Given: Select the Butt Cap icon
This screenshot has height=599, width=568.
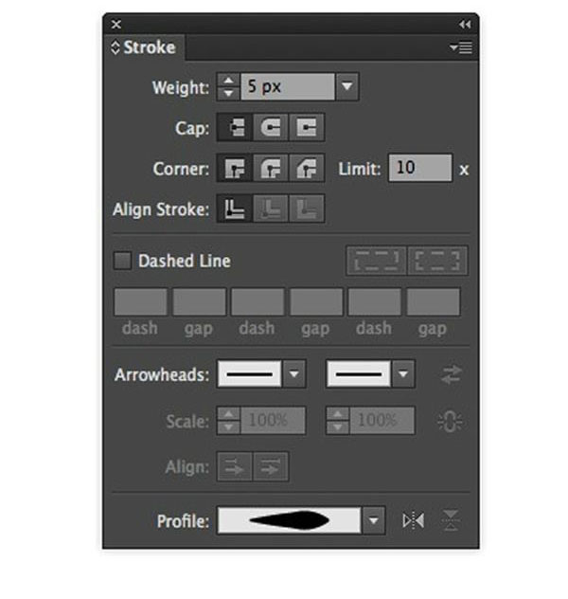Looking at the screenshot, I should pos(234,127).
